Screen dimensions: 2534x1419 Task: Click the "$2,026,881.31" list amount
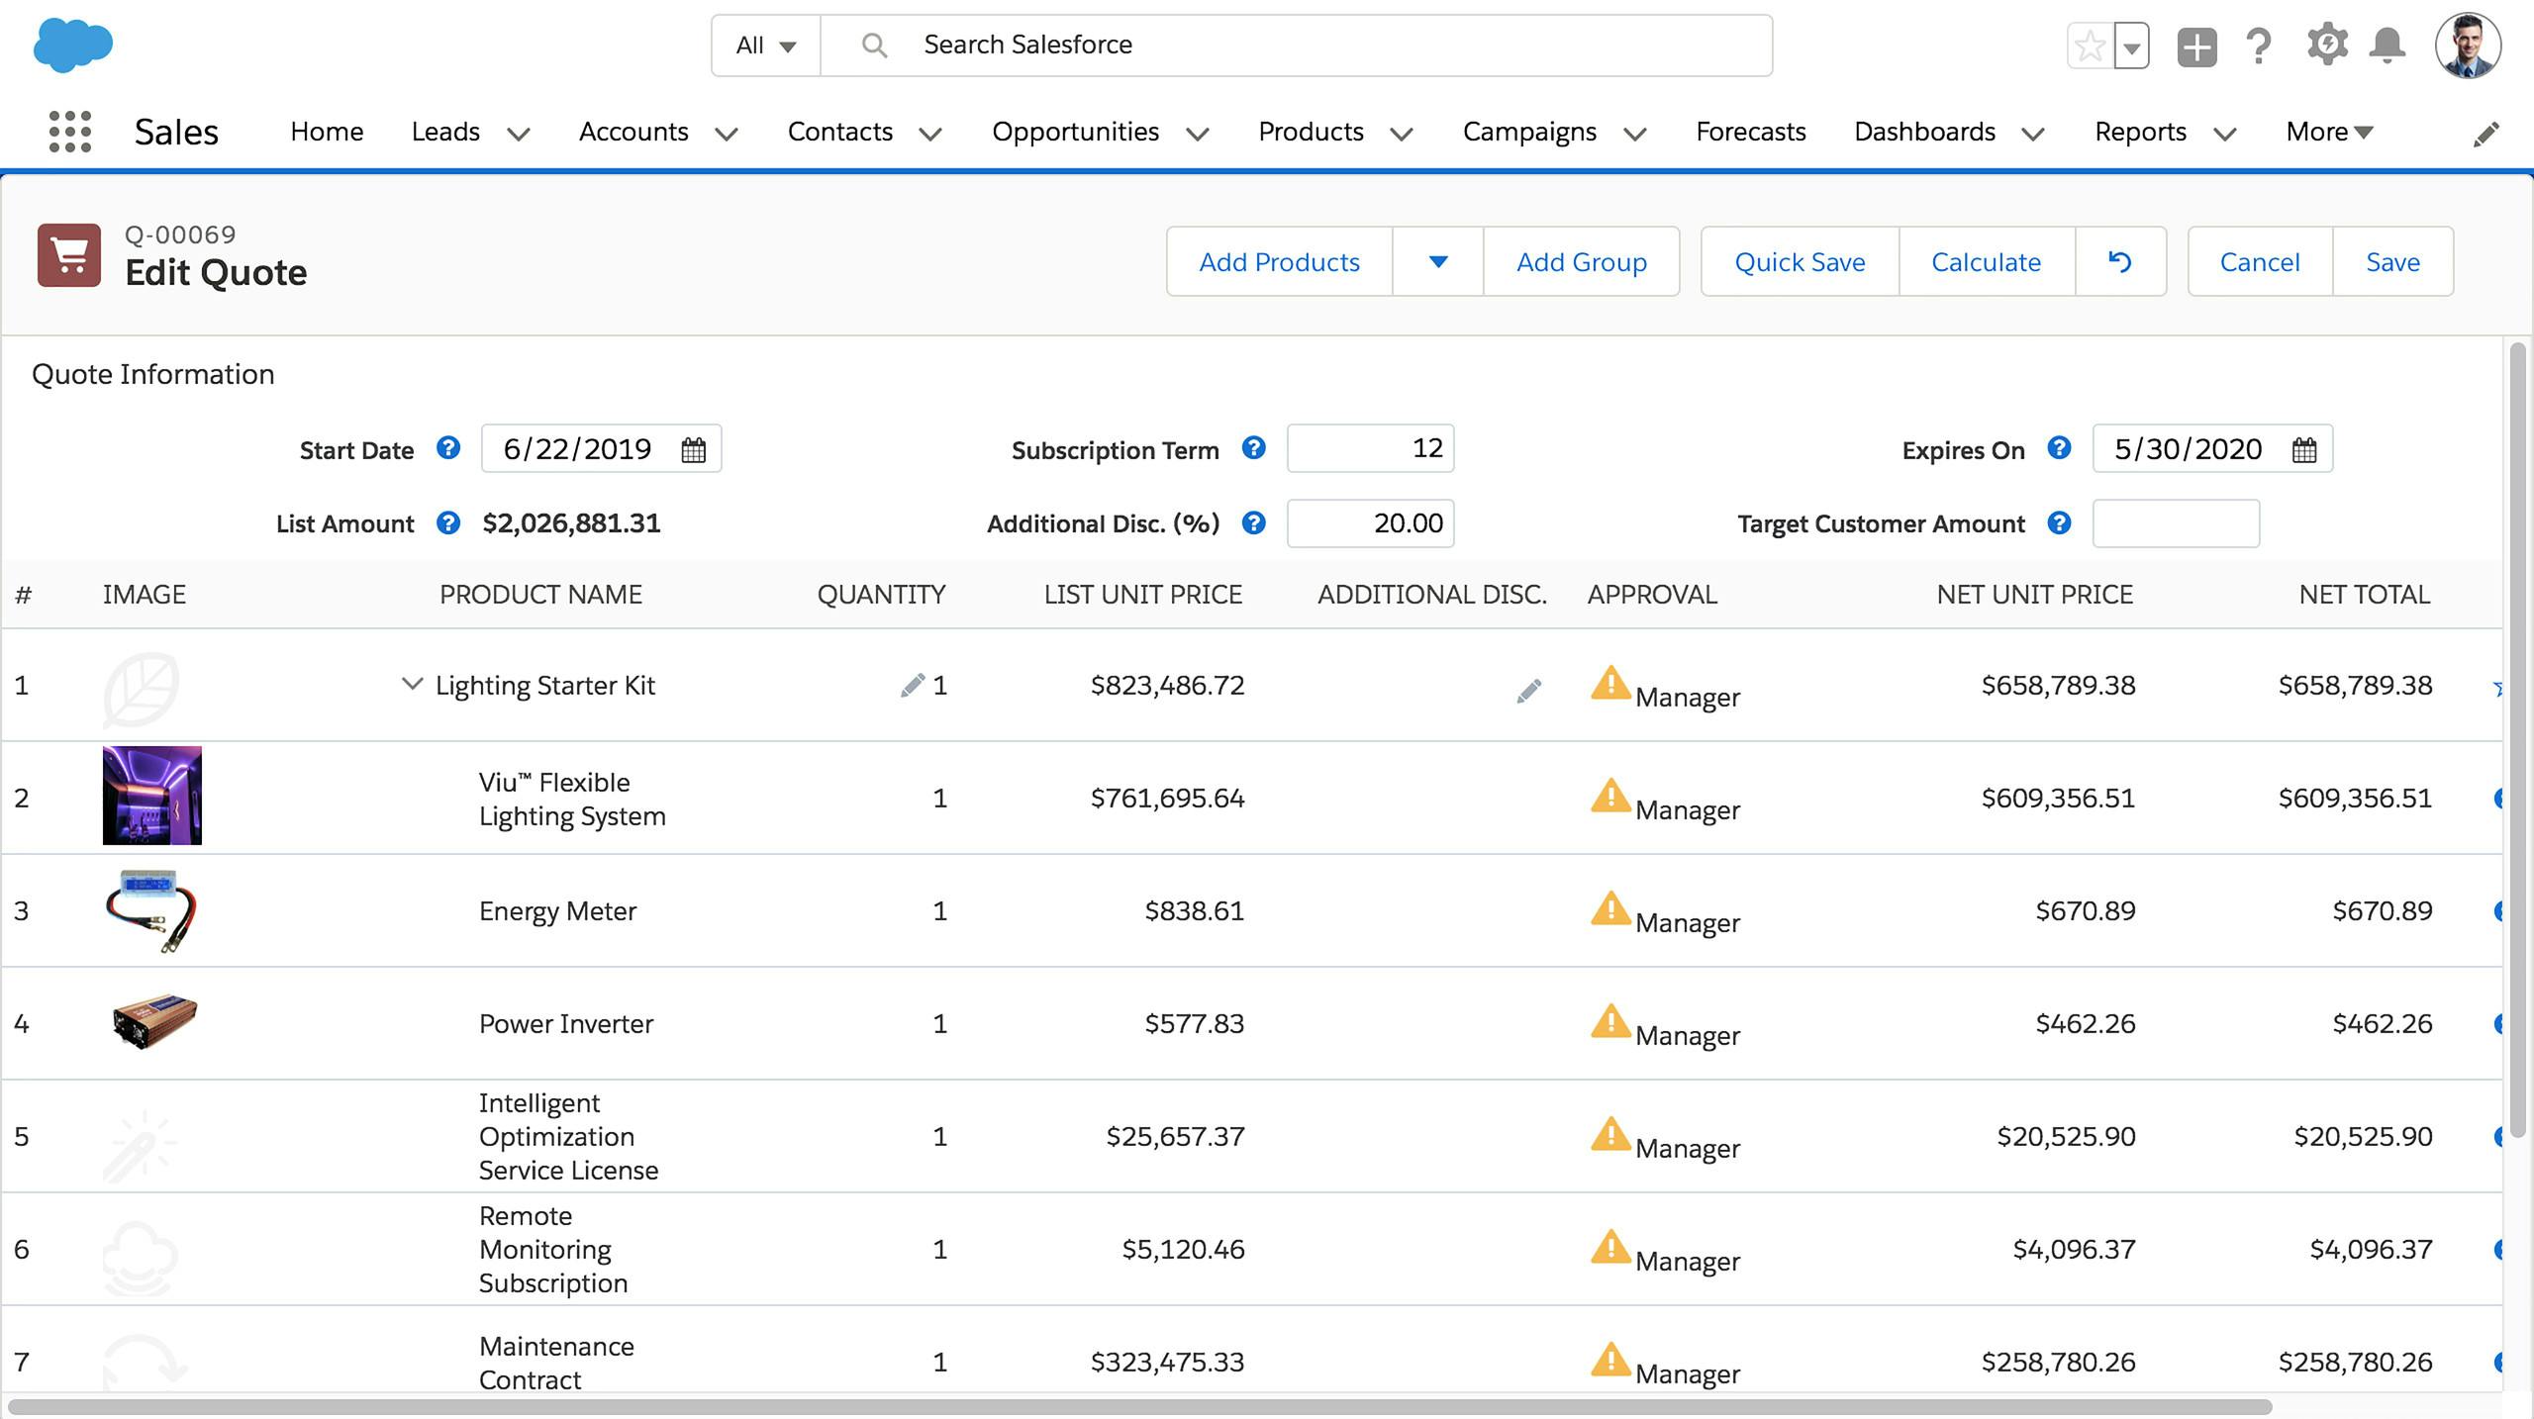[x=571, y=522]
